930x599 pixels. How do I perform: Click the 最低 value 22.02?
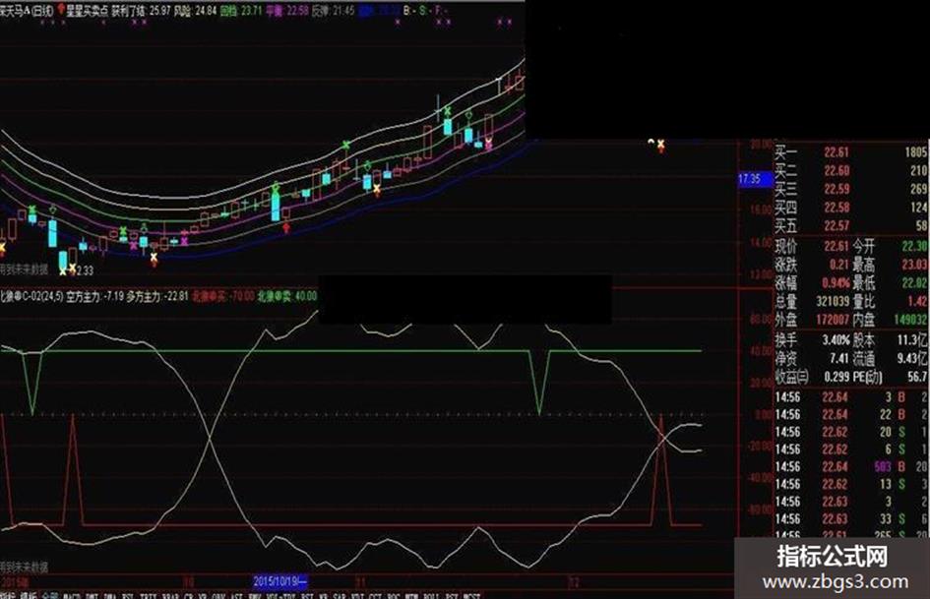pos(914,283)
